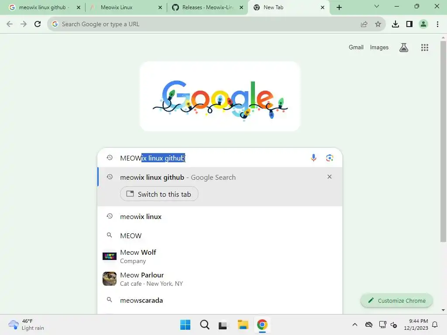Click the network display tray icon
447x335 pixels.
pyautogui.click(x=382, y=325)
